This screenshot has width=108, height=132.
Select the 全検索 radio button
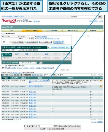40,129
